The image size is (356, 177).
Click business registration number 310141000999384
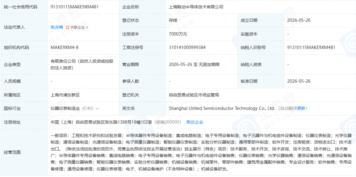187,47
